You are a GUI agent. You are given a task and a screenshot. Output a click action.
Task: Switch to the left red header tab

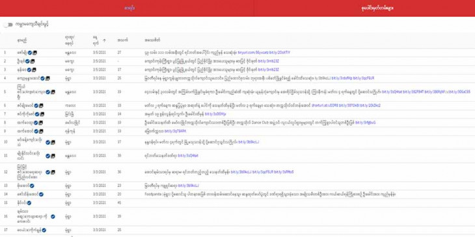point(127,8)
